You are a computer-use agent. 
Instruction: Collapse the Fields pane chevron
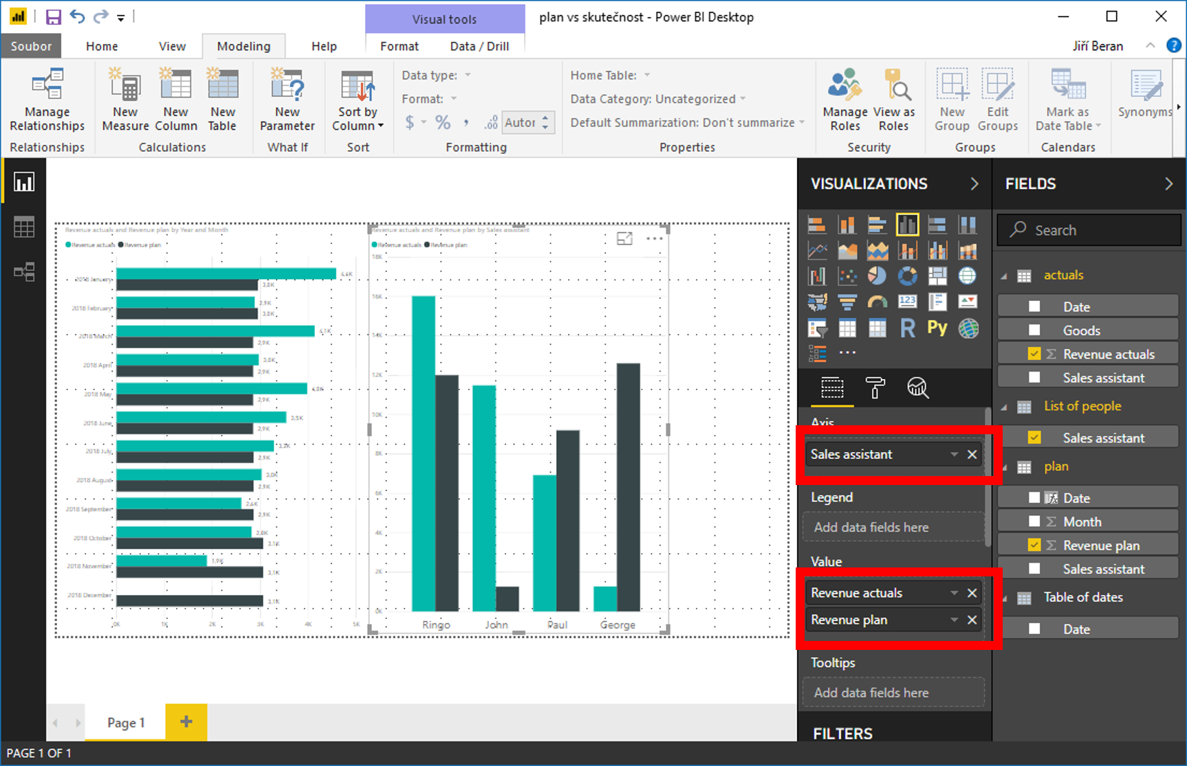click(1168, 183)
